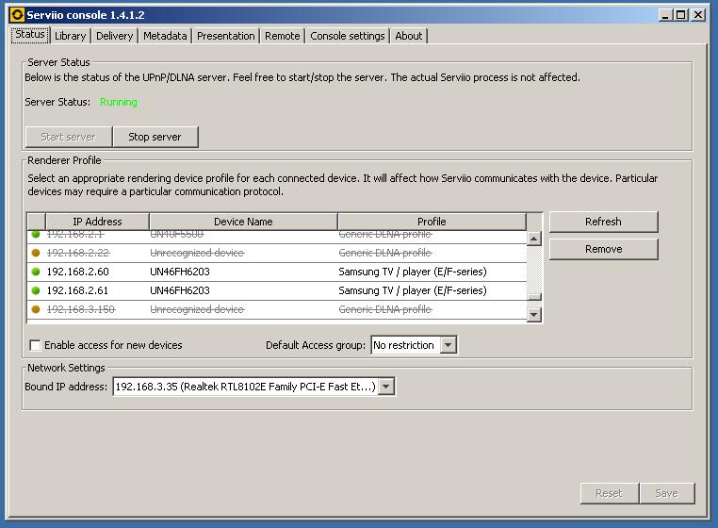
Task: Click orange status dot for 192.168.3.150
Action: point(36,309)
